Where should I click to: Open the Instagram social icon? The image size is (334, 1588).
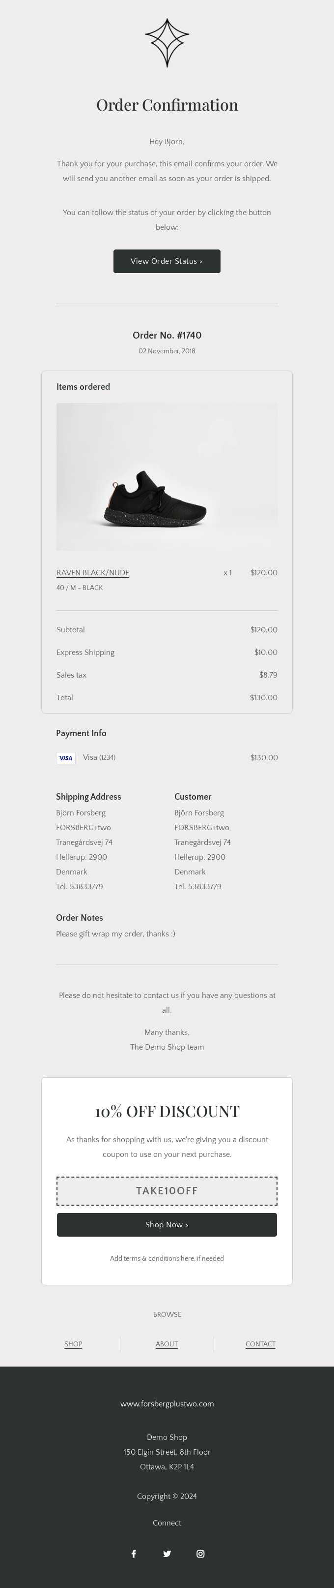pyautogui.click(x=200, y=1554)
